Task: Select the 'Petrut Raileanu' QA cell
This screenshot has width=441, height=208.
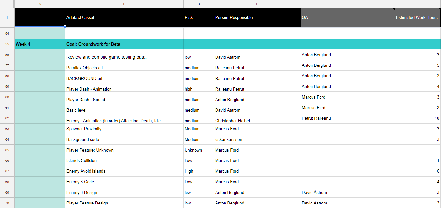Action: tap(347, 118)
